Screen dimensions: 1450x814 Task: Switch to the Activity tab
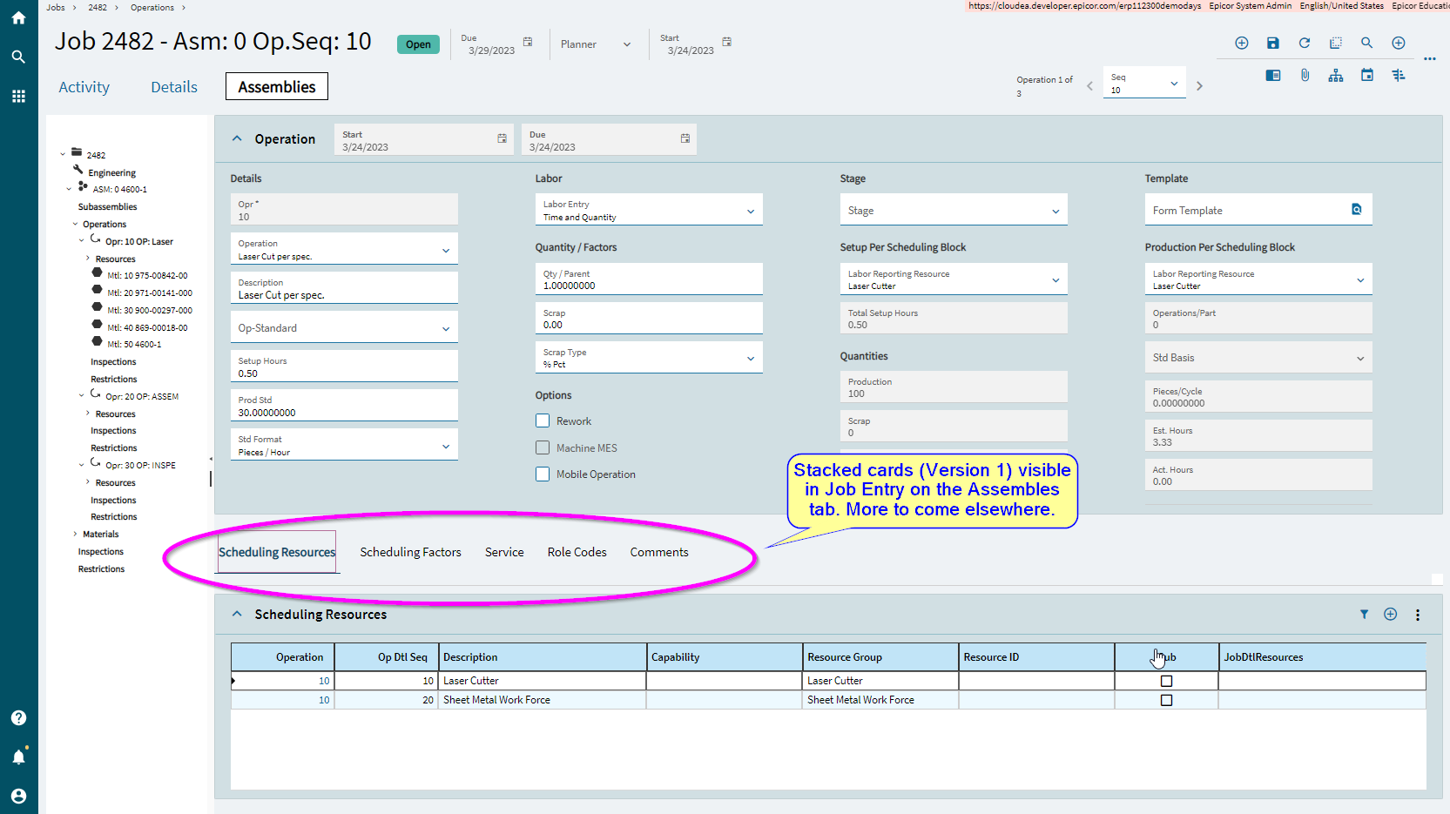(84, 87)
